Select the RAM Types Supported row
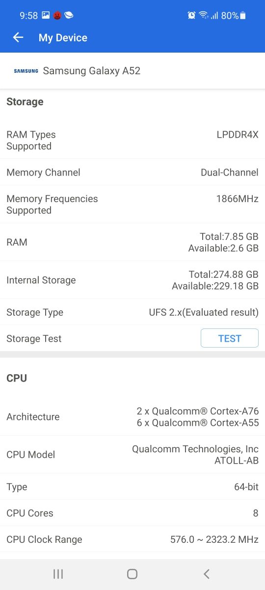The width and height of the screenshot is (265, 590). [x=132, y=140]
